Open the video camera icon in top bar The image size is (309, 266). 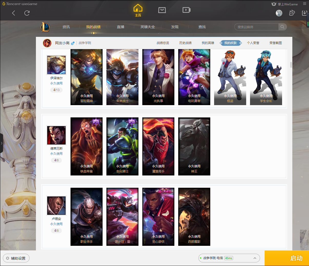(186, 10)
